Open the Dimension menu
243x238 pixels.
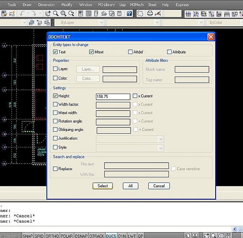46,5
